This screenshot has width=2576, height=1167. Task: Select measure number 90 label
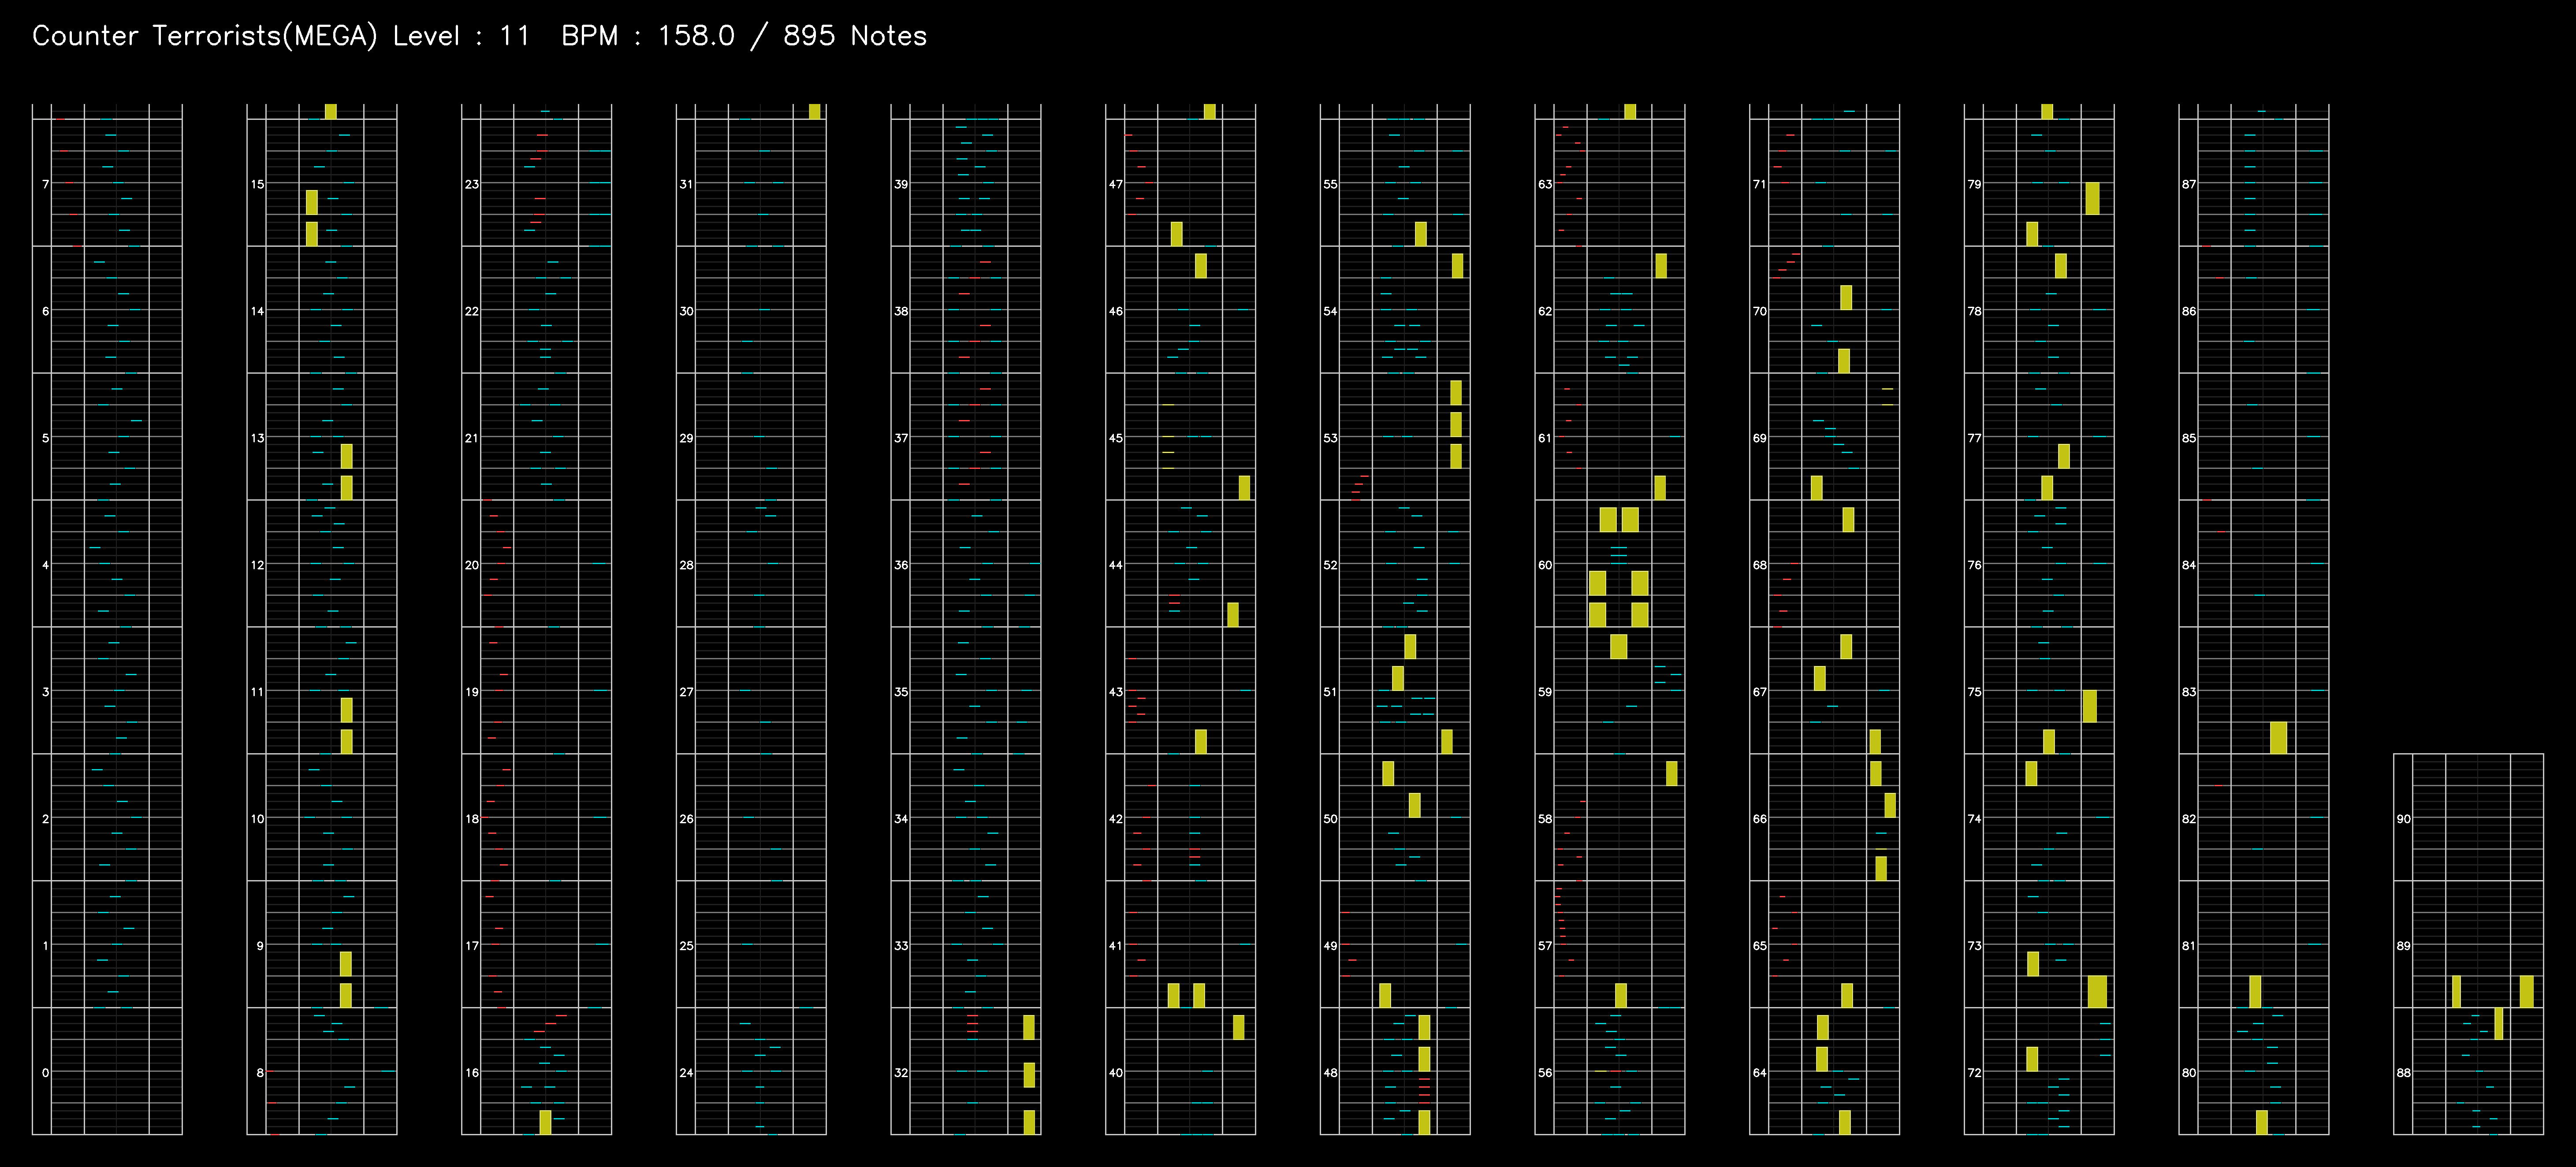2403,819
